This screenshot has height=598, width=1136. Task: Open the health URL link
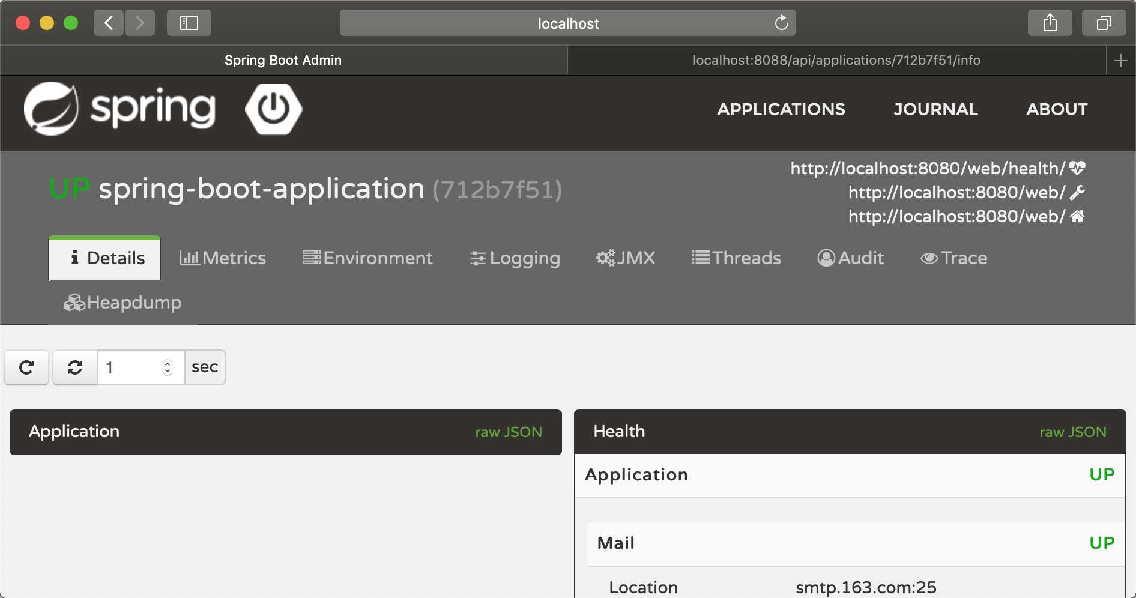pos(928,168)
